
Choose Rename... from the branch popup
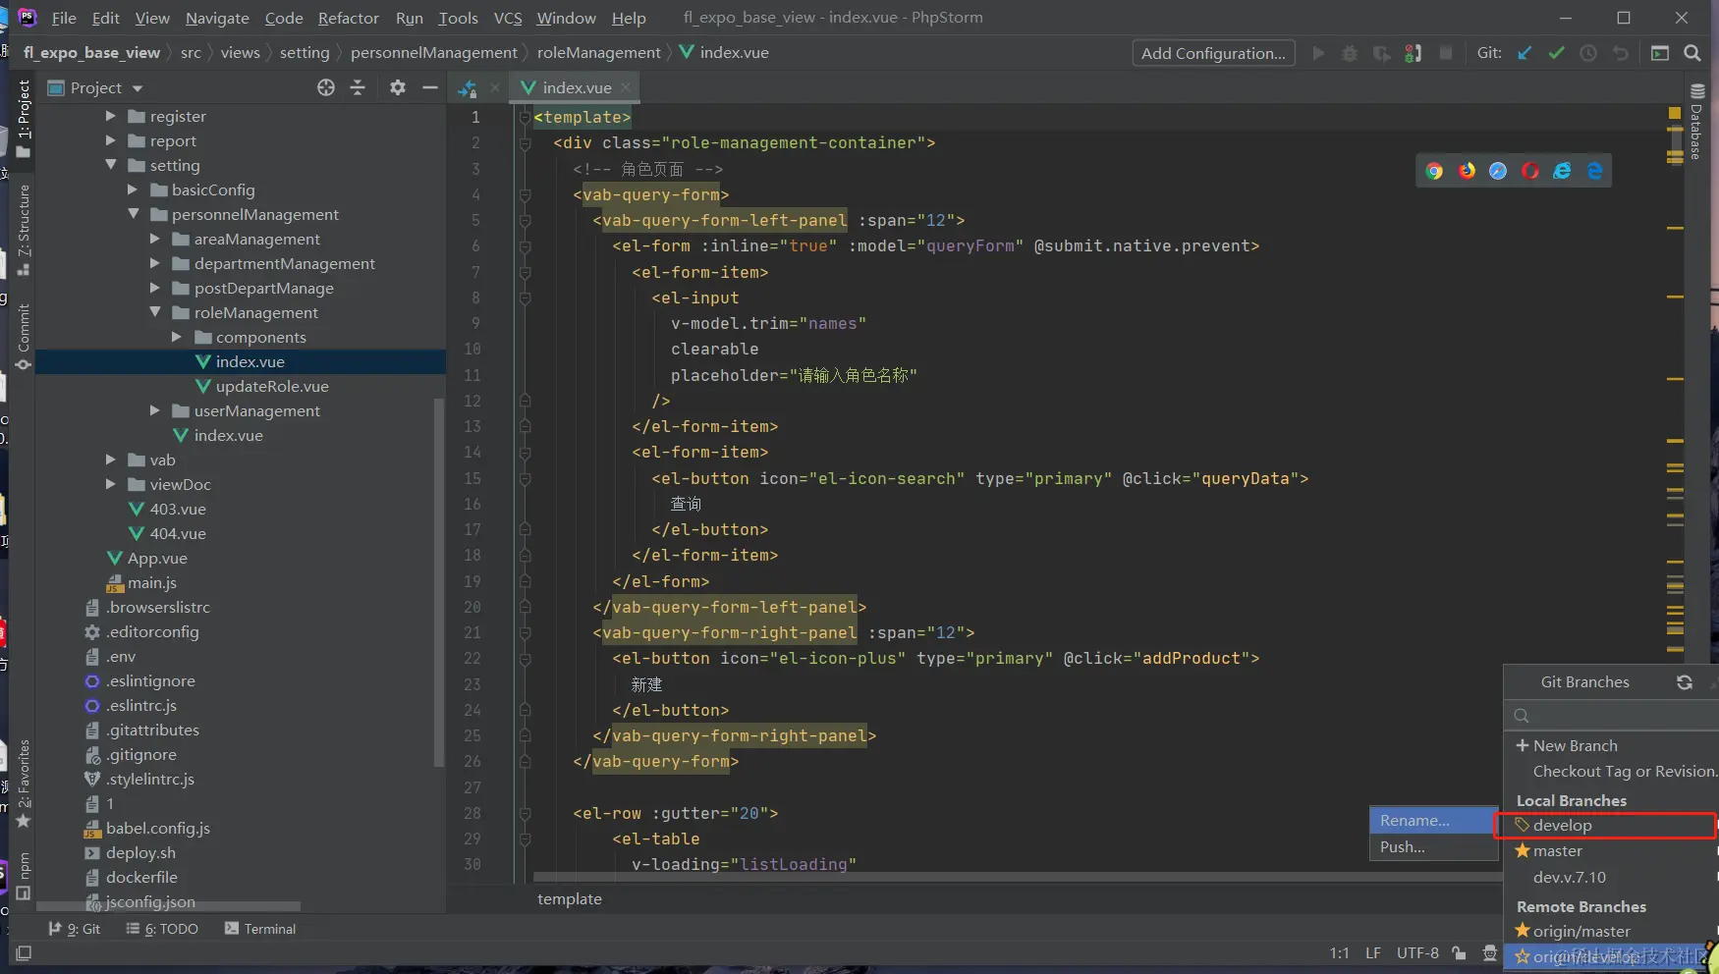click(x=1414, y=821)
